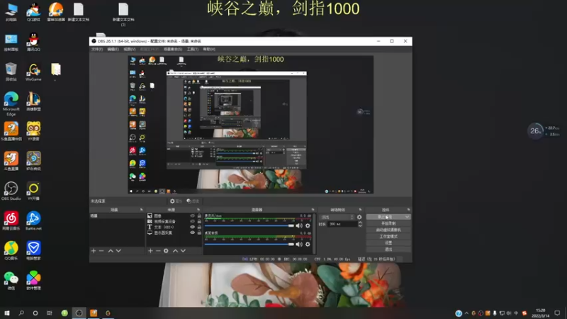The height and width of the screenshot is (319, 567).
Task: Pop out the Scene Transitions dock
Action: 360,210
